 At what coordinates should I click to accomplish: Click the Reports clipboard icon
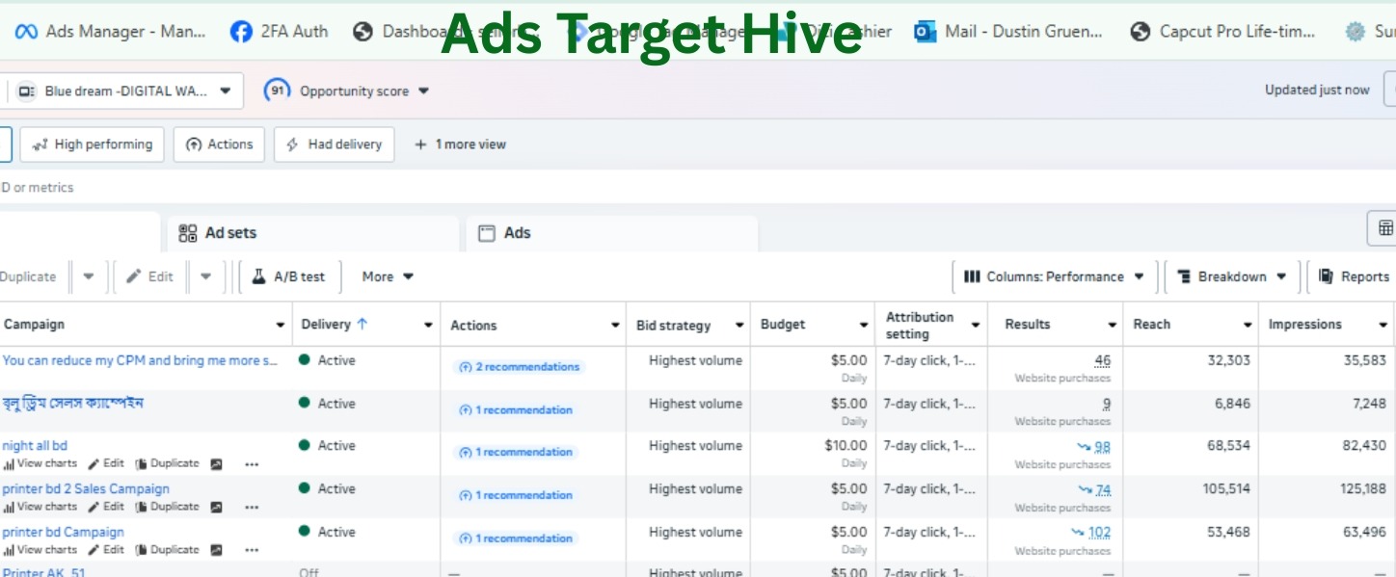(1326, 276)
